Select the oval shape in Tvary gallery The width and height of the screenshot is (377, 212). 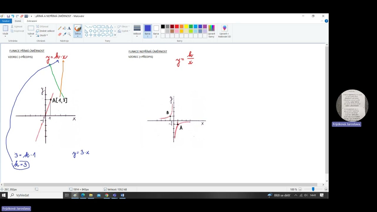point(95,27)
